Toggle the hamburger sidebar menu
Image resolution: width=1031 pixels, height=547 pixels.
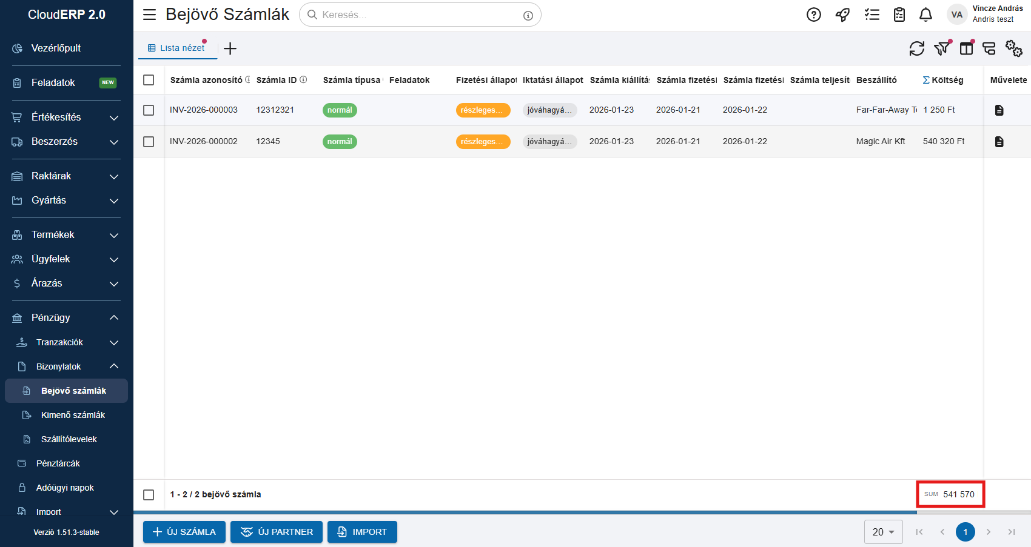pyautogui.click(x=149, y=15)
